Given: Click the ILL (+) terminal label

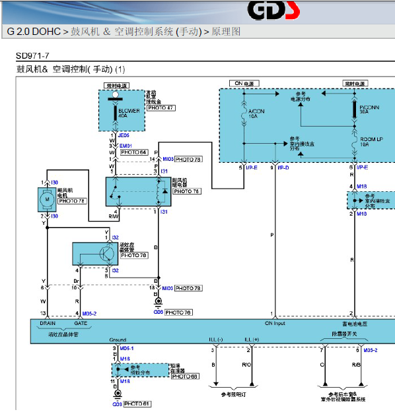Looking at the screenshot, I should (x=252, y=340).
